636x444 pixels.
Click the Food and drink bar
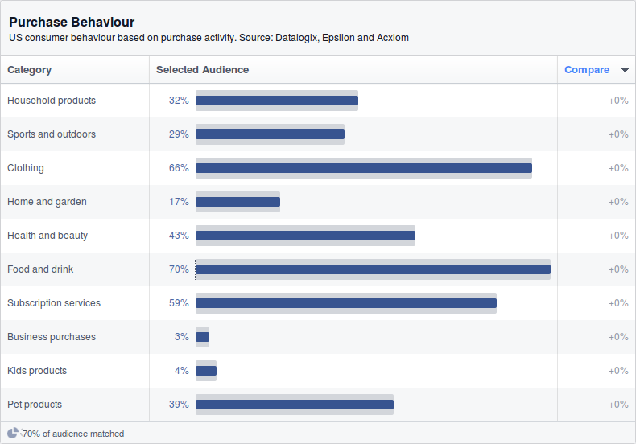coord(373,269)
